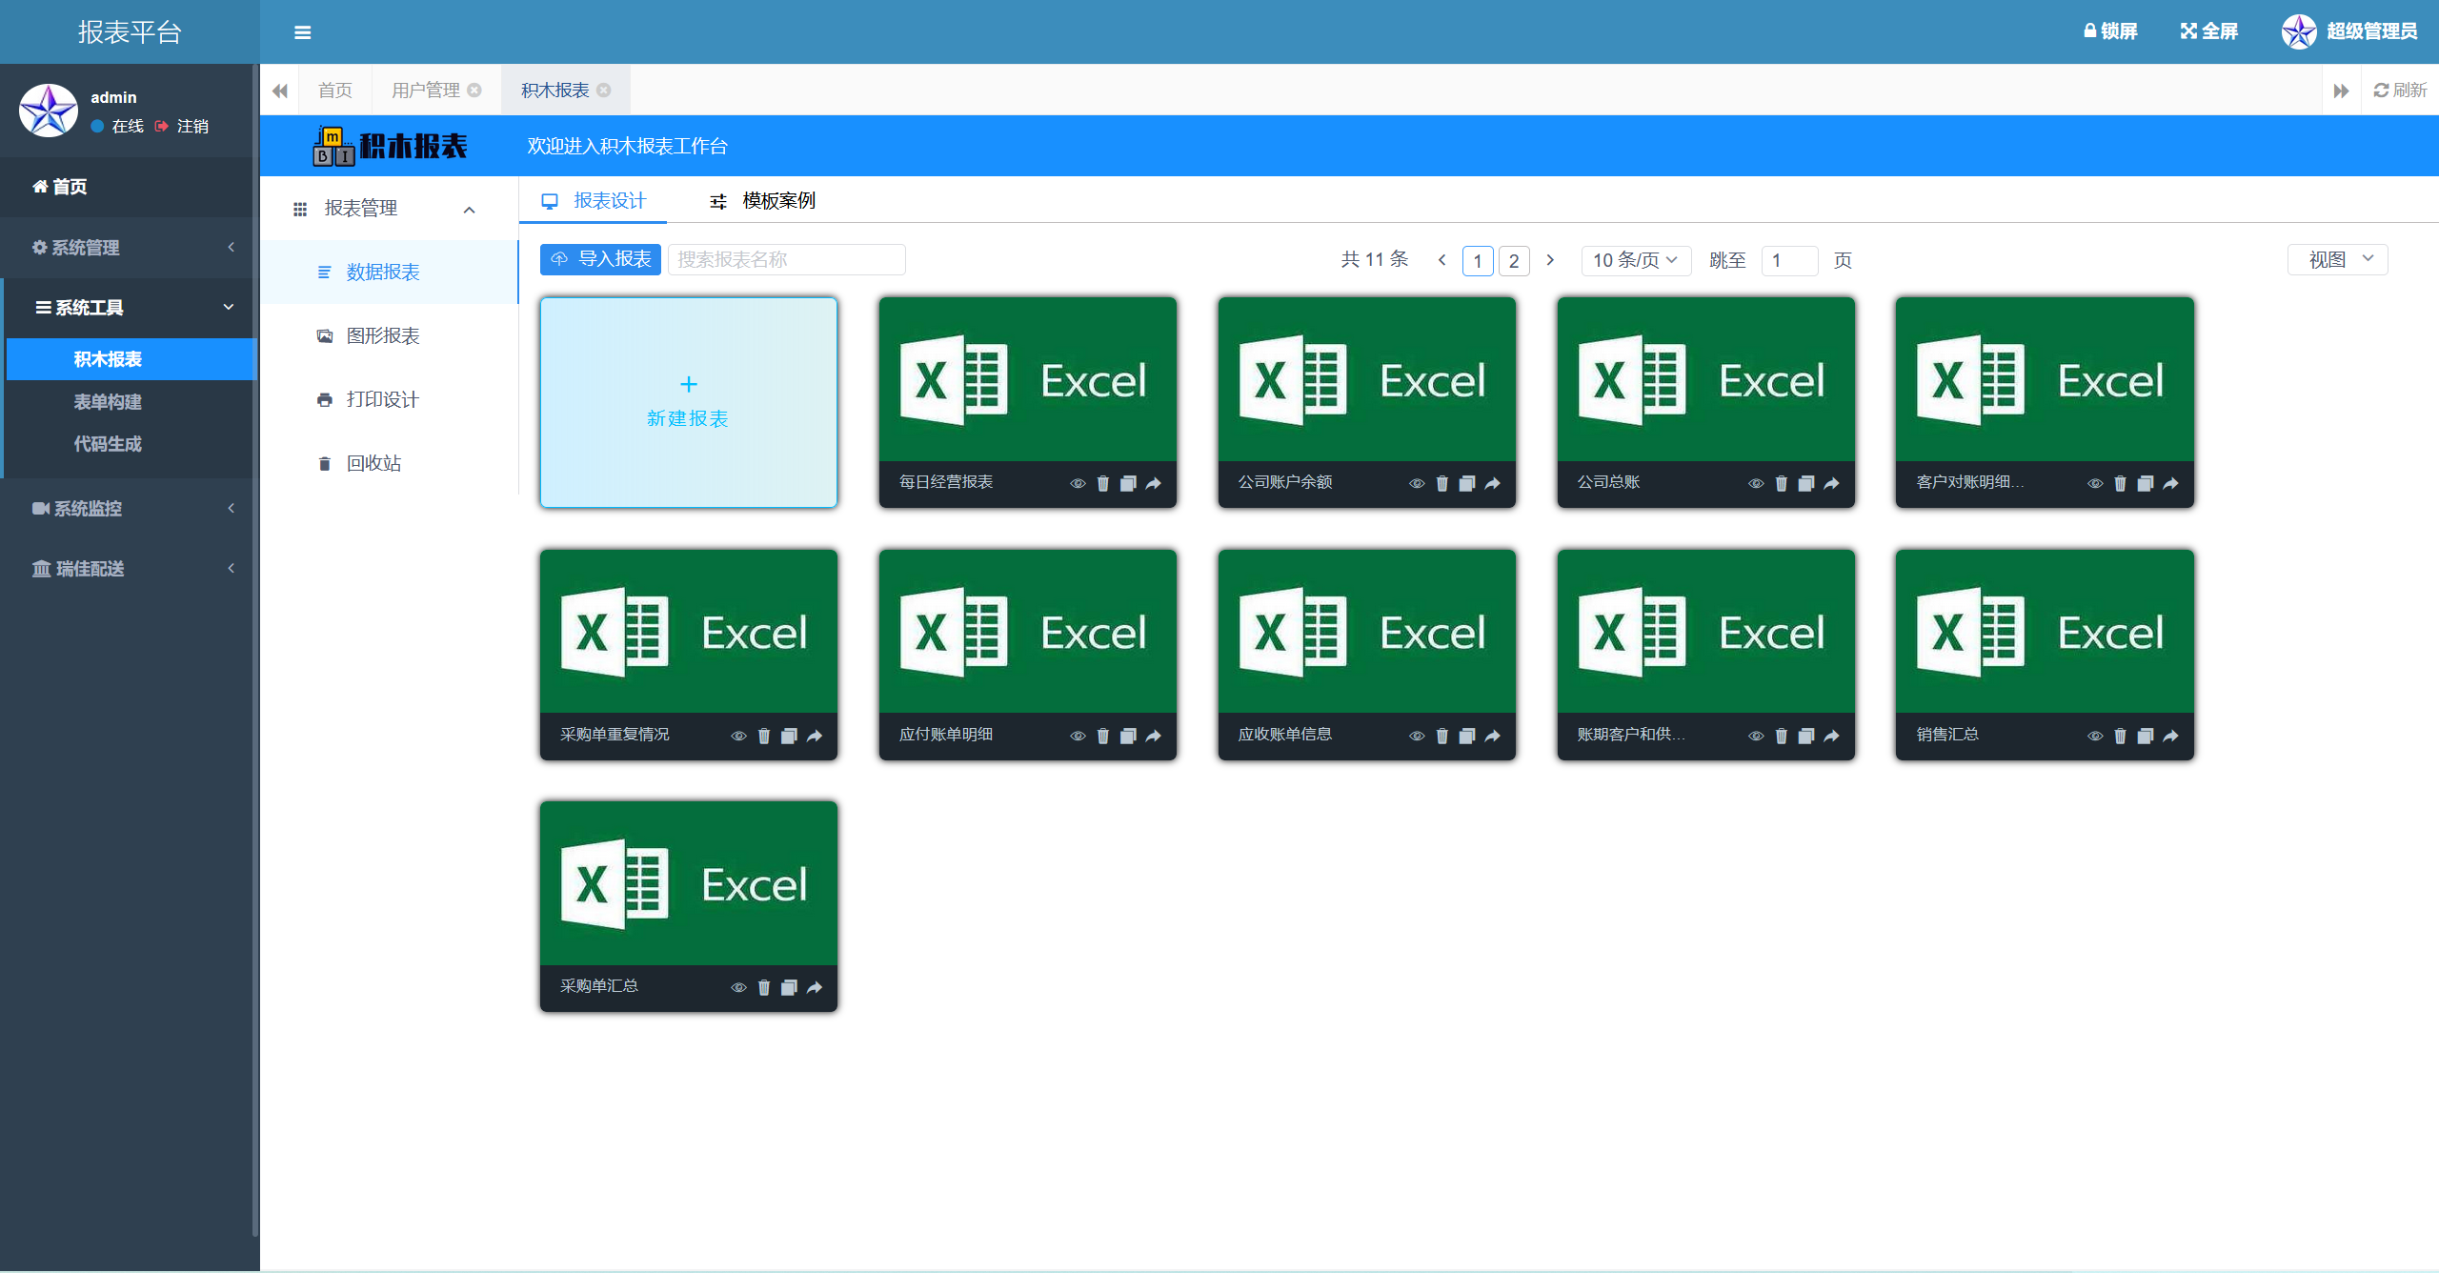Preview 采购单重复情况 with the eye icon
Image resolution: width=2439 pixels, height=1273 pixels.
click(x=738, y=736)
